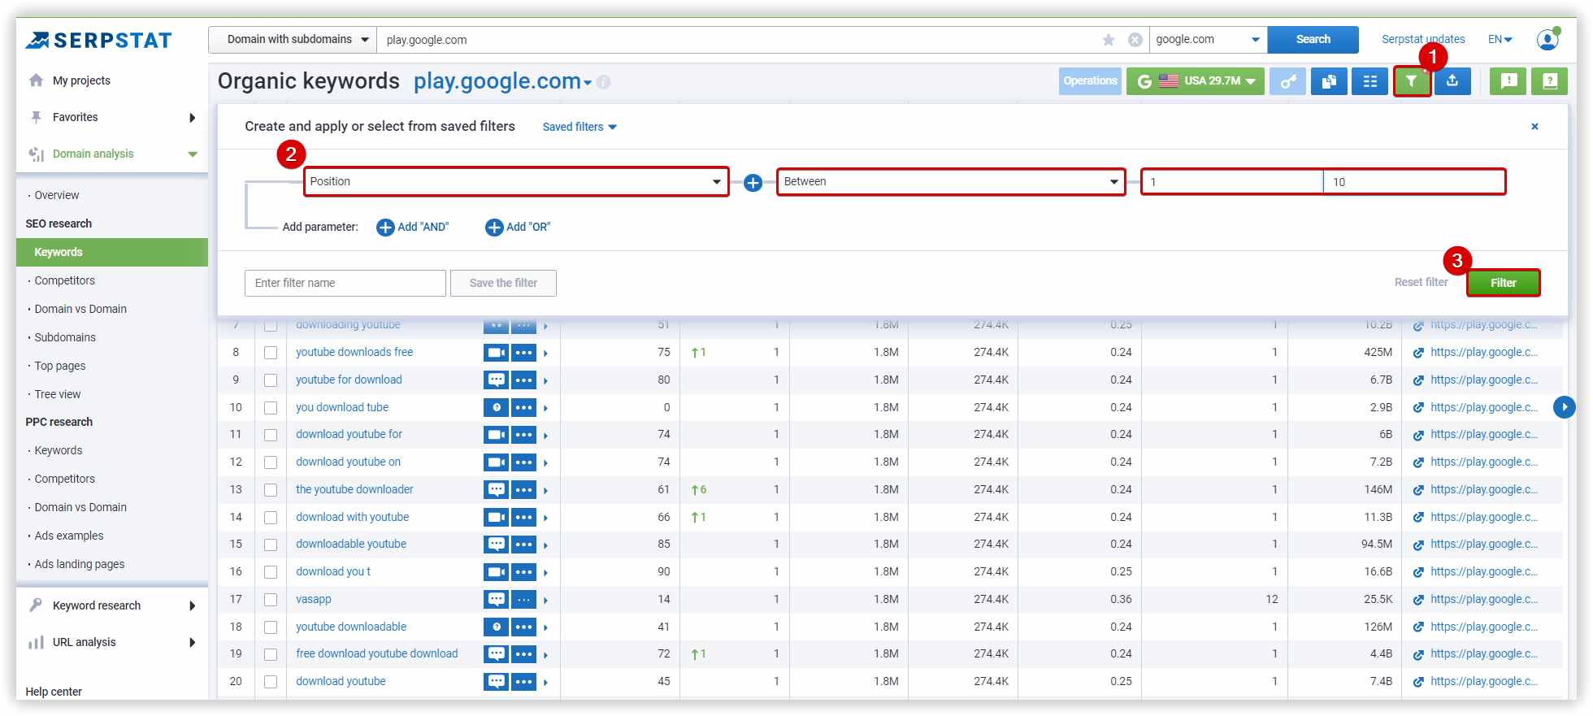This screenshot has width=1593, height=716.
Task: Tick checkbox for the youtube downloader
Action: pos(271,490)
